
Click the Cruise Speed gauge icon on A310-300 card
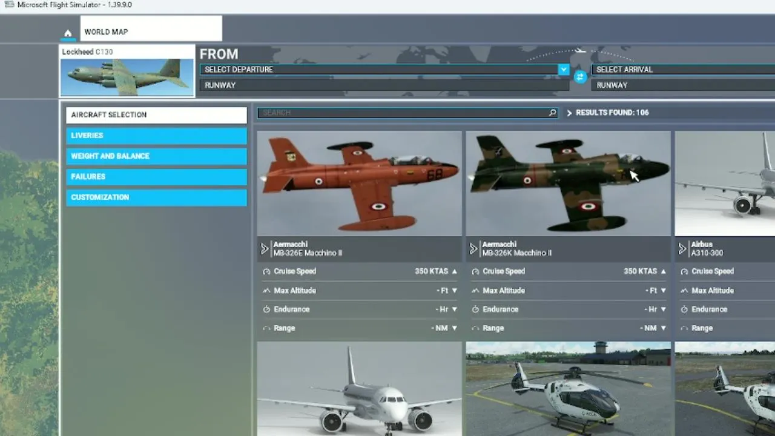(x=684, y=272)
